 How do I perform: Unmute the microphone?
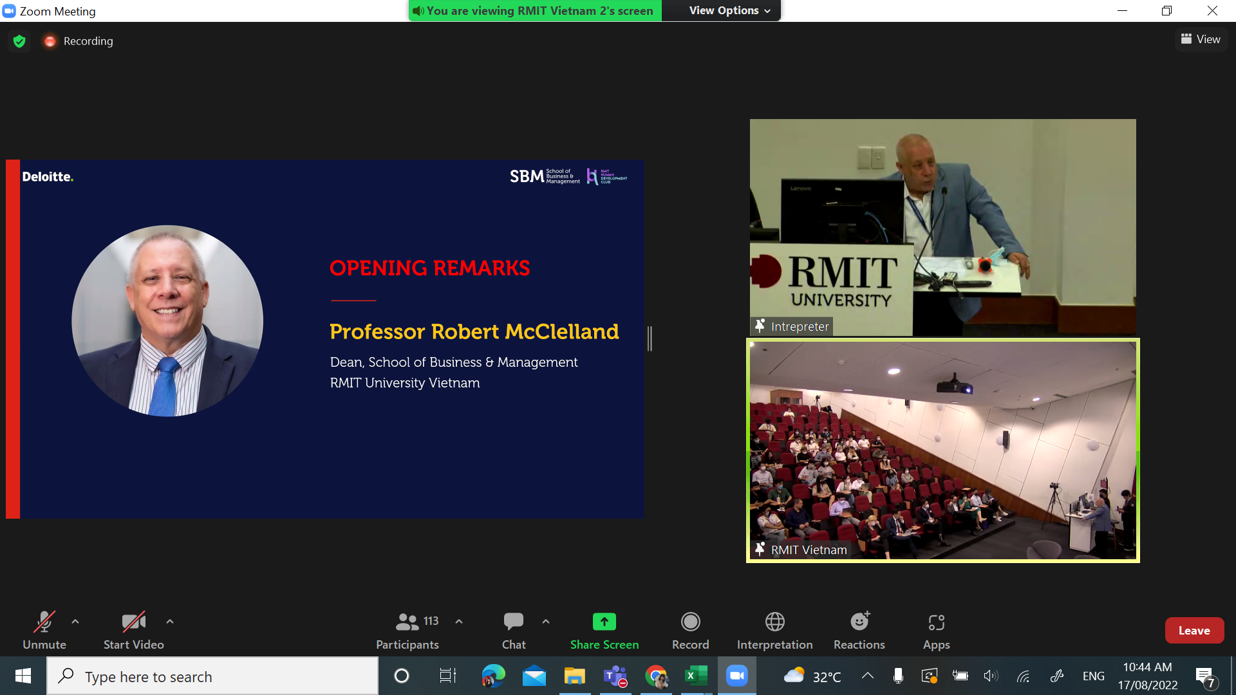tap(44, 631)
